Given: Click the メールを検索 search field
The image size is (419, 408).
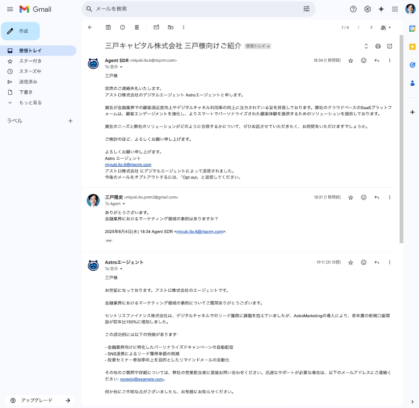Looking at the screenshot, I should [x=198, y=9].
